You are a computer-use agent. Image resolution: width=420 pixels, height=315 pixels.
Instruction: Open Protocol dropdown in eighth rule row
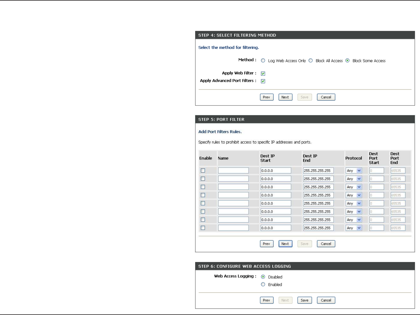click(x=354, y=228)
